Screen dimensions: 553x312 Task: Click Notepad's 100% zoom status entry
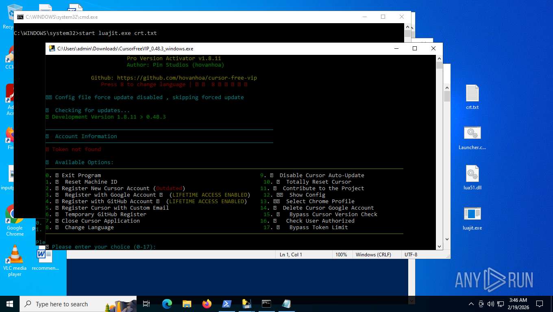(341, 255)
